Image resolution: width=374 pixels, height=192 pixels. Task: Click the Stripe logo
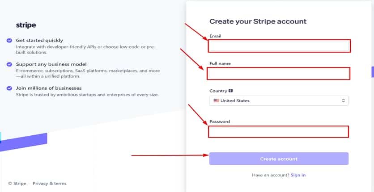(x=26, y=25)
